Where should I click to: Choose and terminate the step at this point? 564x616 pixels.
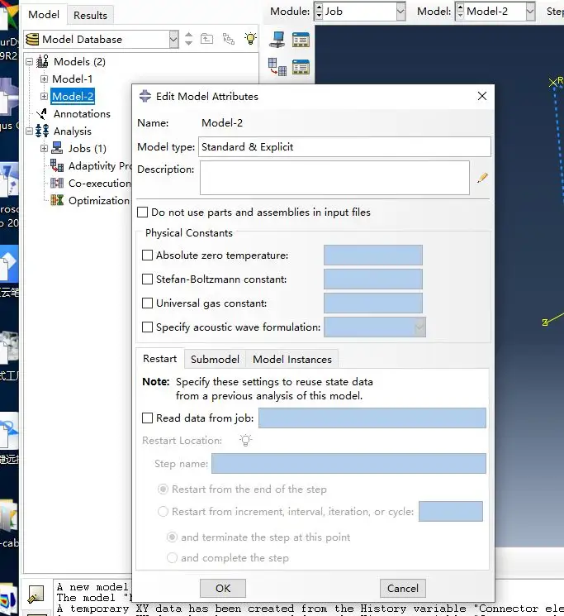tap(173, 537)
